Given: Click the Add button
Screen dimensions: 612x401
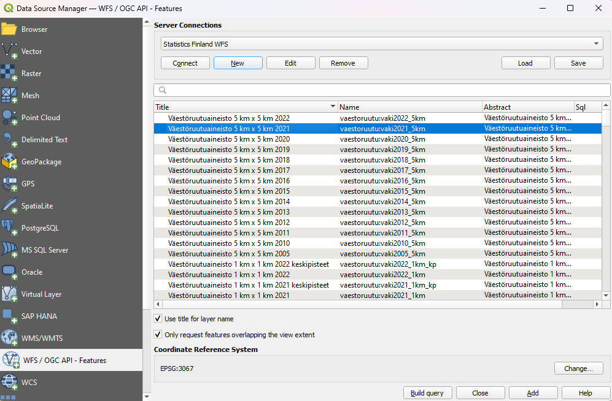Looking at the screenshot, I should (533, 393).
